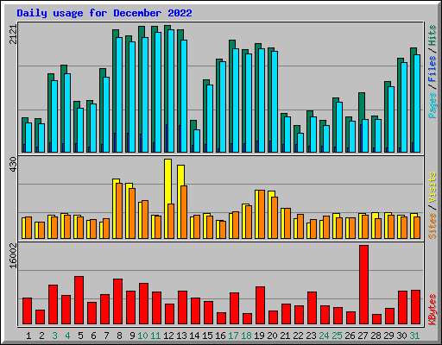The image size is (442, 345).
Task: Click the red KBytes bar for day 19
Action: click(260, 305)
